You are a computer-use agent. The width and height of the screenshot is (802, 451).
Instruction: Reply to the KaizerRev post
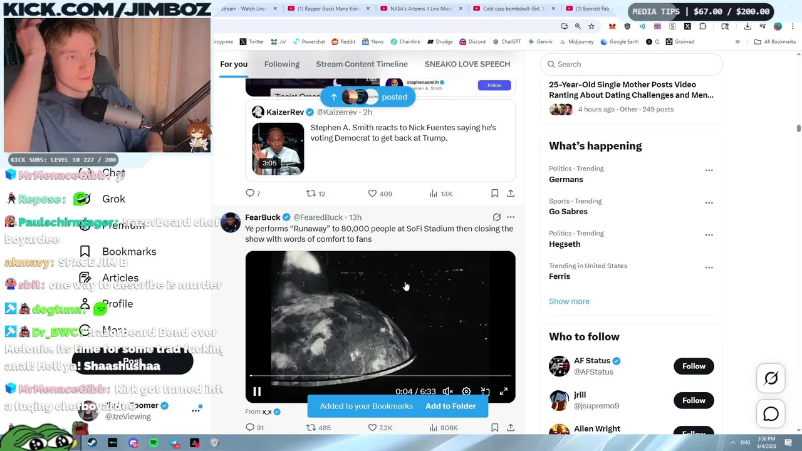[x=253, y=194]
